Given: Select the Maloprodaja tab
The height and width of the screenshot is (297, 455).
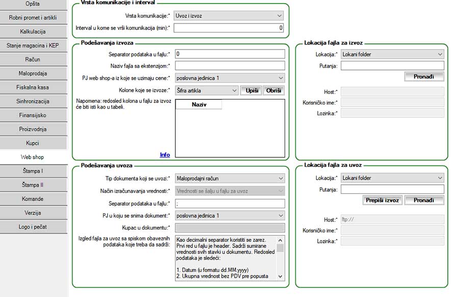Looking at the screenshot, I should point(33,73).
